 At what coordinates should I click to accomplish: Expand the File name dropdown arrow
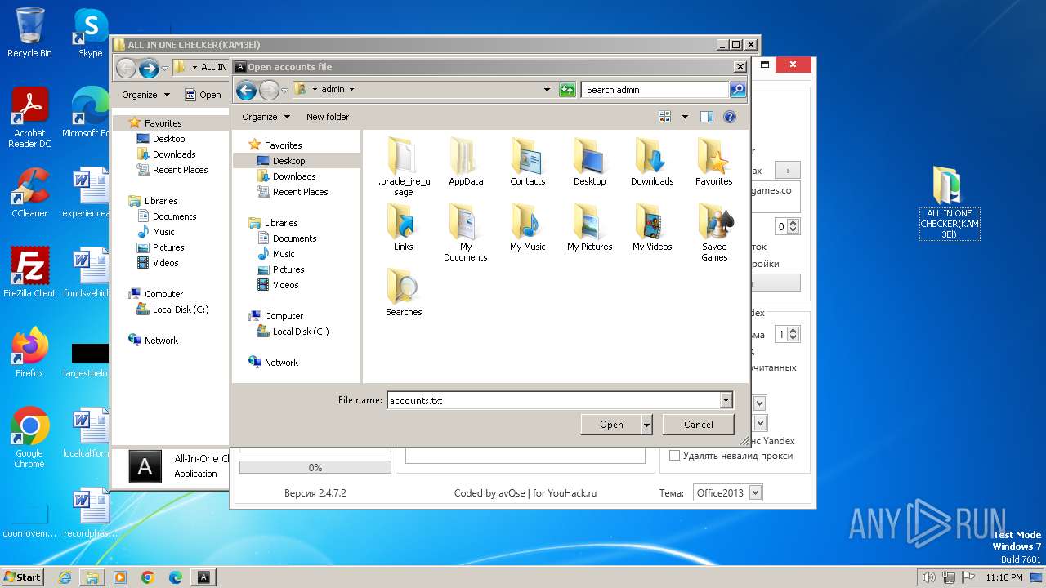pos(726,400)
